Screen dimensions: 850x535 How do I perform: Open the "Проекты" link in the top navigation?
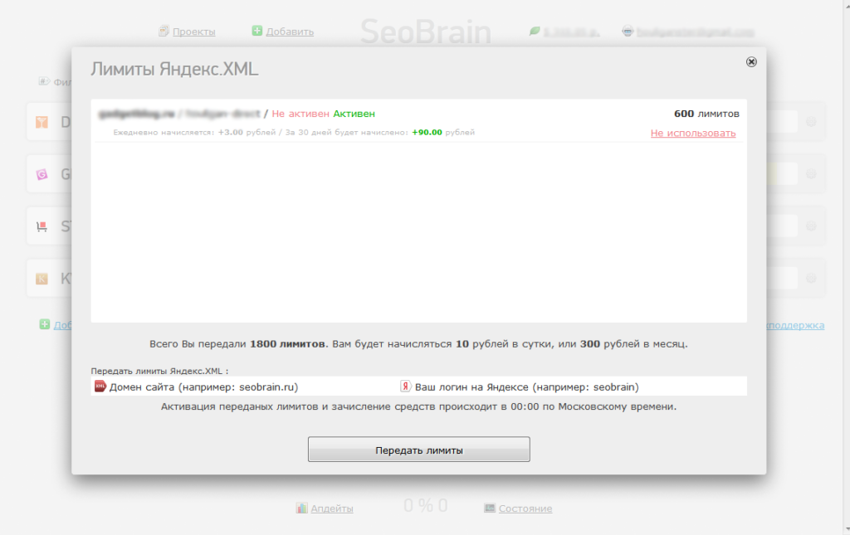click(194, 32)
